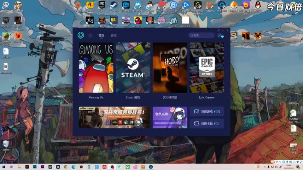Open the Battle.net desktop shortcut
The height and width of the screenshot is (170, 303).
[x=186, y=7]
